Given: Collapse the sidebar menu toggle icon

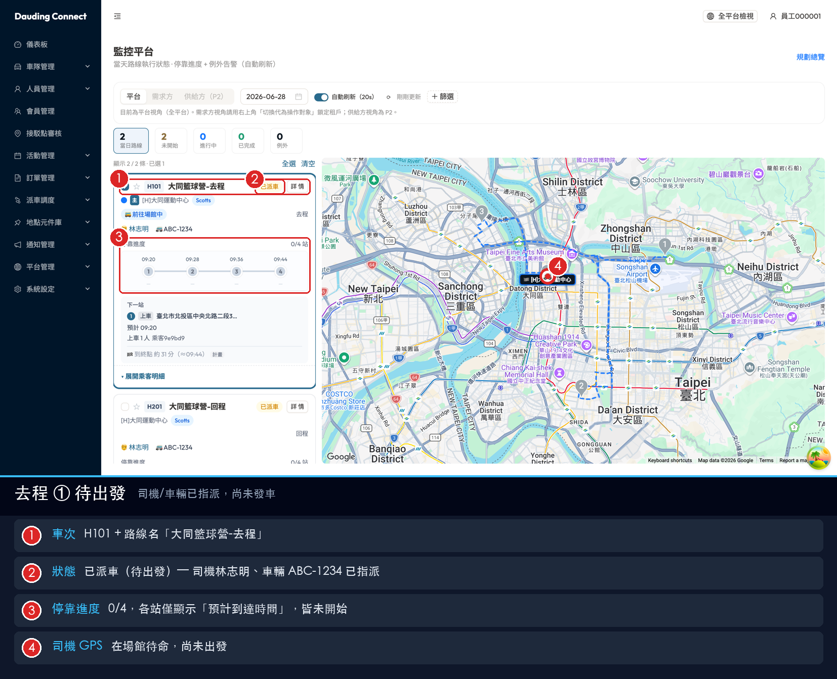Looking at the screenshot, I should (x=117, y=16).
